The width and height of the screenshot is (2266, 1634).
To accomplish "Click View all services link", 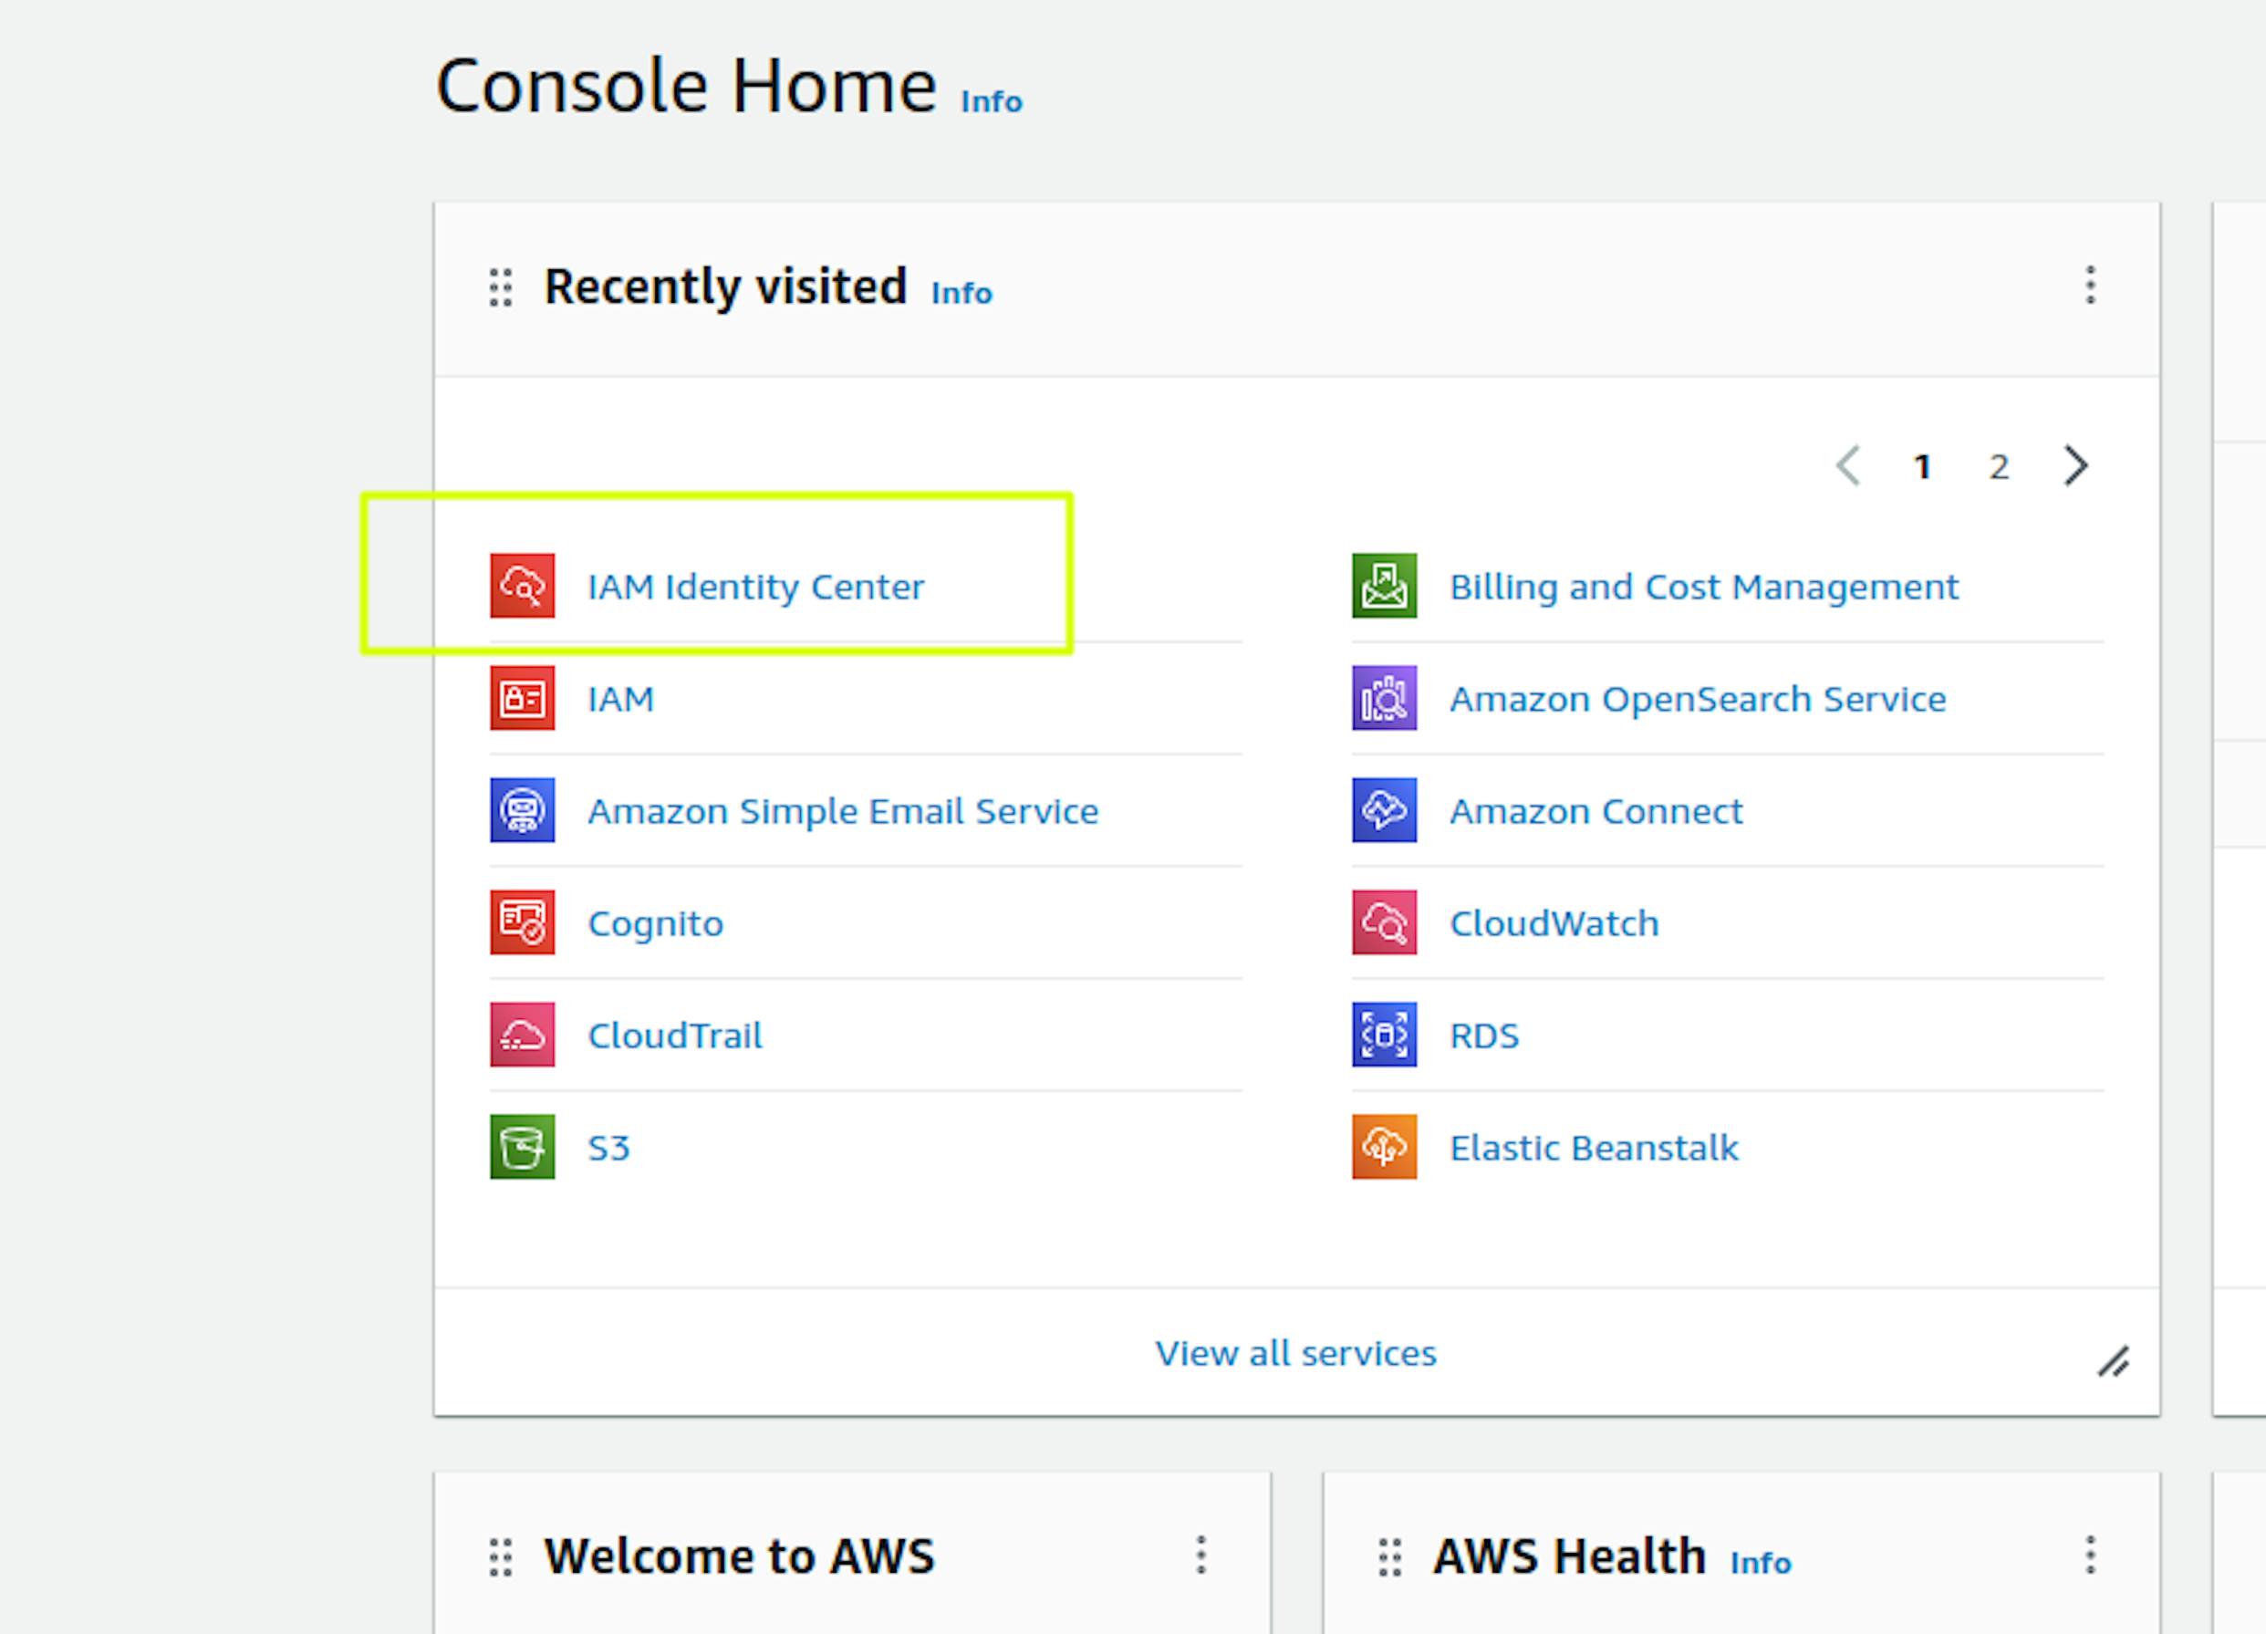I will pyautogui.click(x=1296, y=1352).
